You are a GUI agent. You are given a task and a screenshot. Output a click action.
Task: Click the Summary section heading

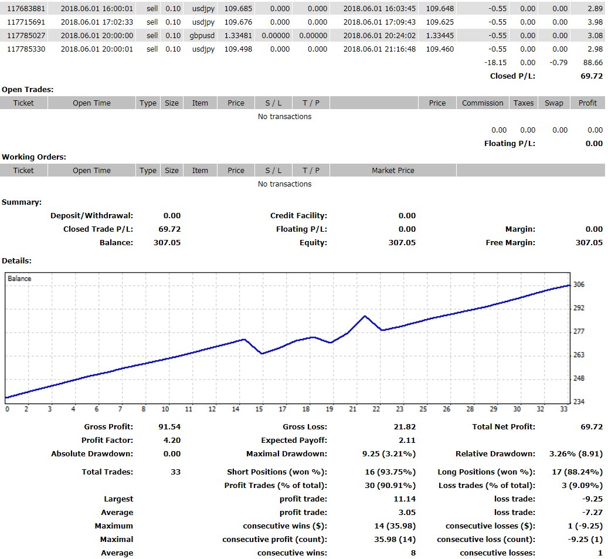[22, 202]
